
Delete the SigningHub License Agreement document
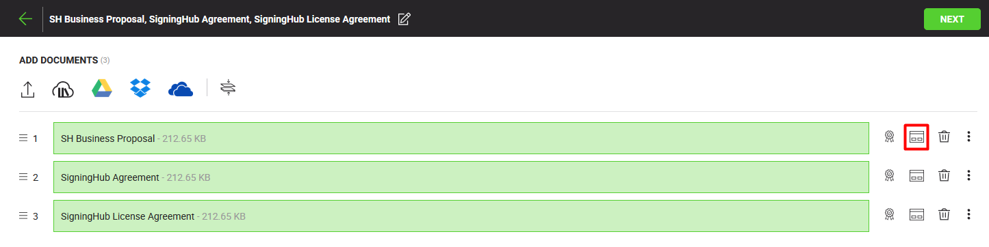click(944, 215)
